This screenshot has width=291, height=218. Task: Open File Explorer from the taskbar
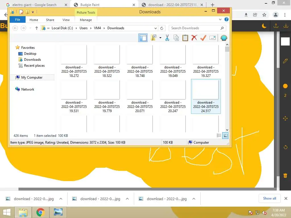(x=23, y=212)
